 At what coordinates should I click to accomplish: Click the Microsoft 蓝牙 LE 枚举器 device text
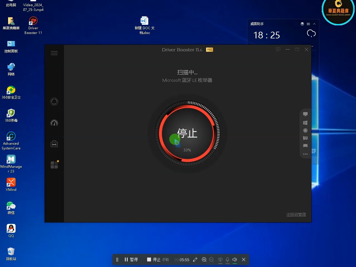(187, 80)
